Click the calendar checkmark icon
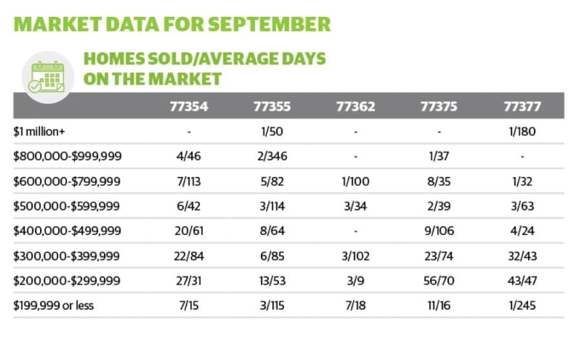 [48, 77]
